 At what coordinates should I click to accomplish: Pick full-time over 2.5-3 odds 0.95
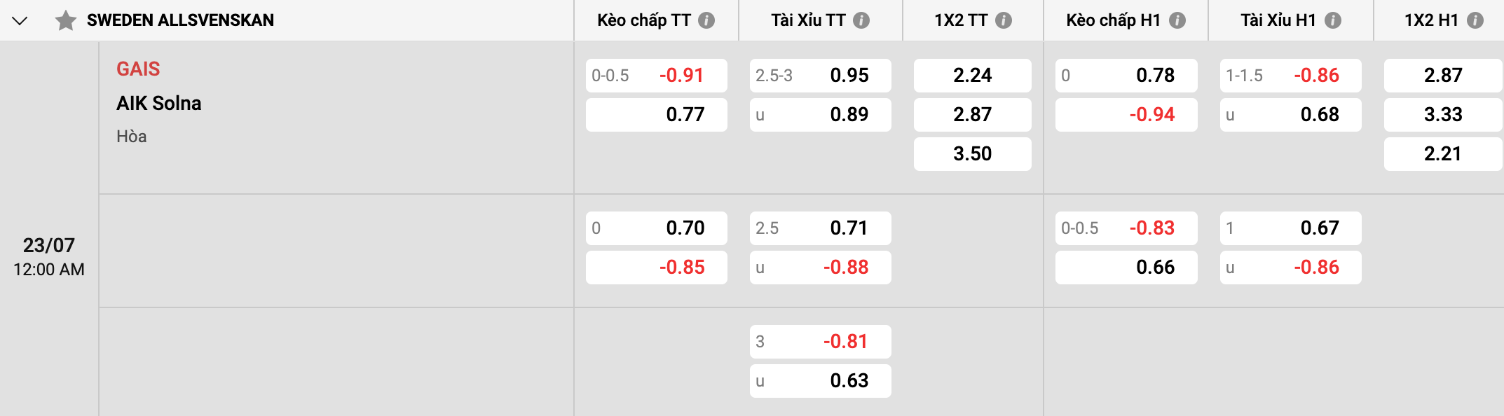(820, 76)
